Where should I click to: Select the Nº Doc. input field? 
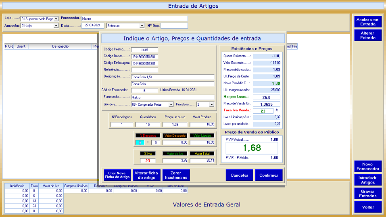(x=174, y=26)
